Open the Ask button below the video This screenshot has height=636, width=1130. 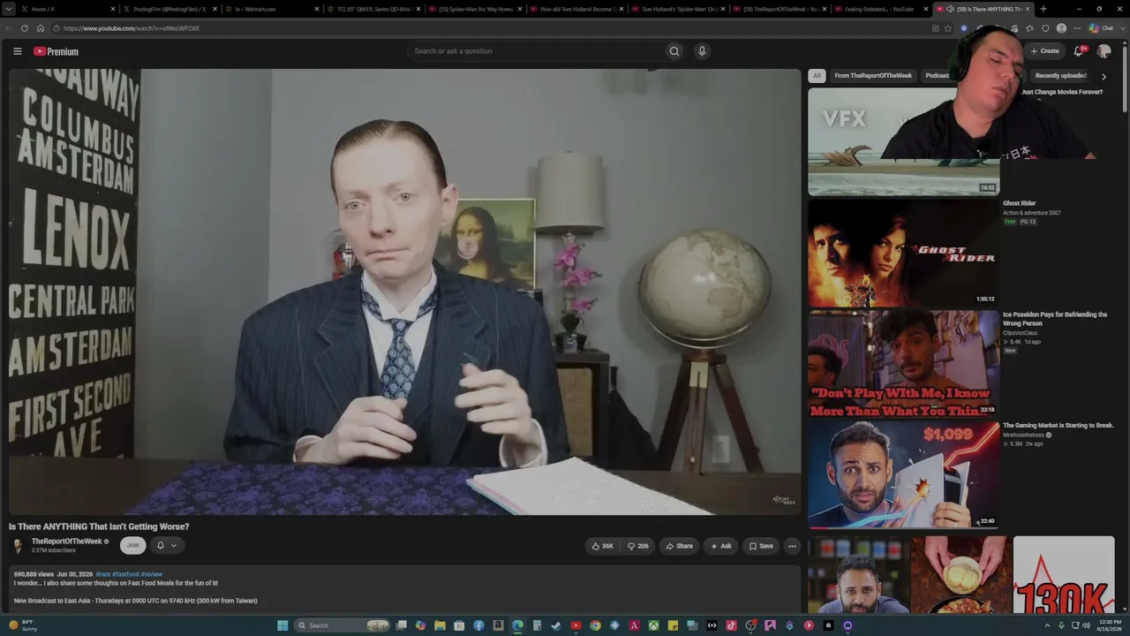pos(720,546)
